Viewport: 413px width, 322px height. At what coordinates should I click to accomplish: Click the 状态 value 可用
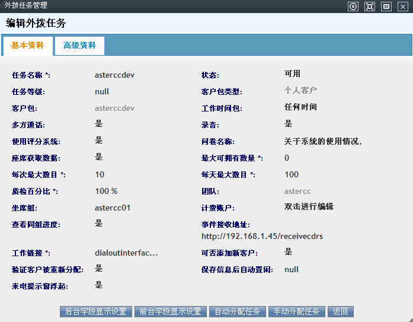[292, 74]
